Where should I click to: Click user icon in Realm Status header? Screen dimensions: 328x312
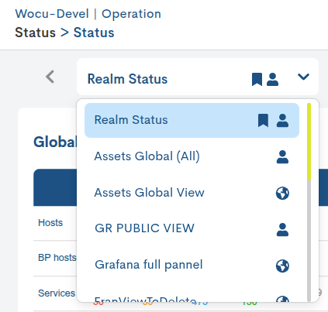coord(272,79)
